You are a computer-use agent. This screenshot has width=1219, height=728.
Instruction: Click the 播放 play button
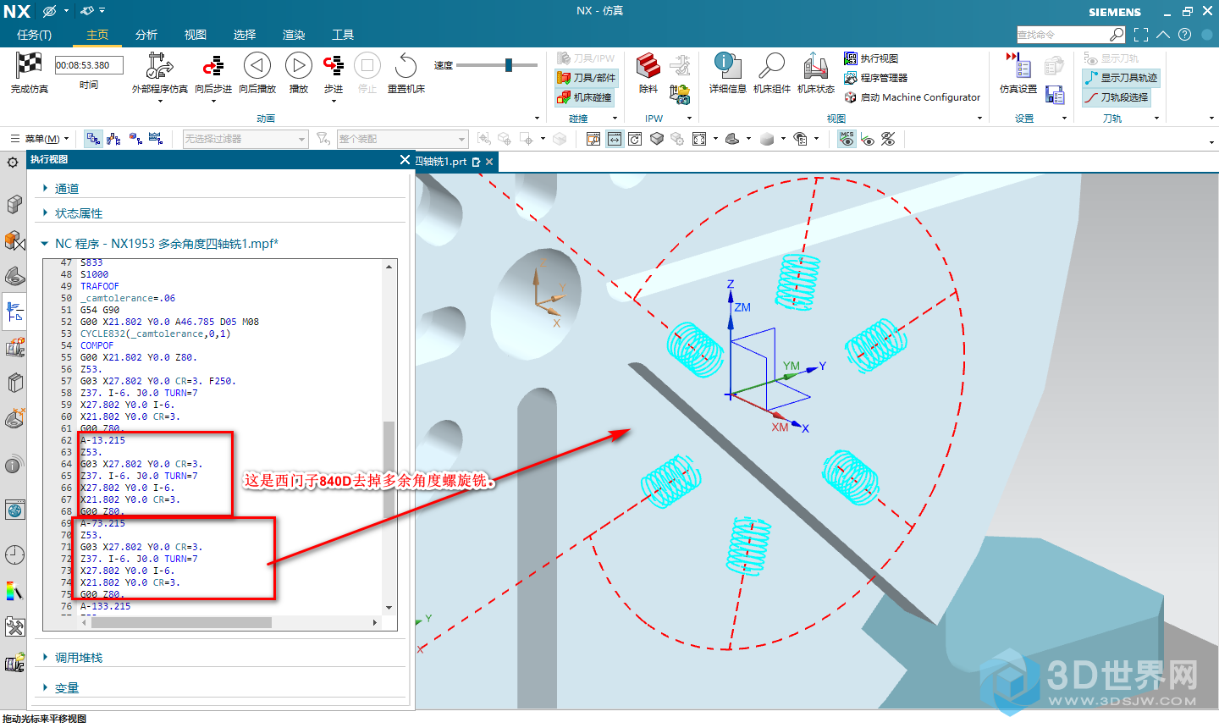298,66
